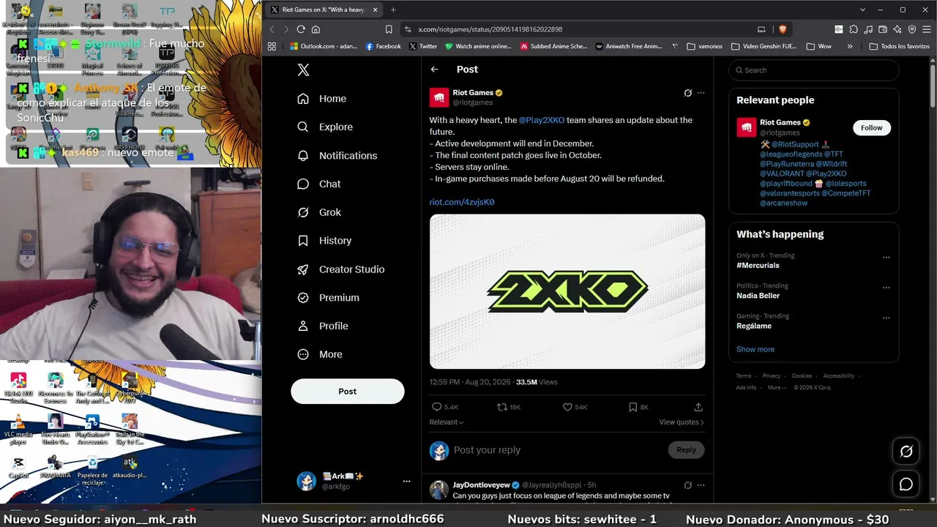Click Papelera de reciclaje desktop icon
The width and height of the screenshot is (937, 527).
tap(92, 470)
